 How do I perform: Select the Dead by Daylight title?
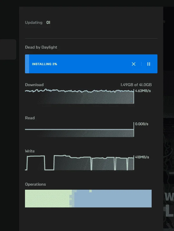pyautogui.click(x=41, y=47)
